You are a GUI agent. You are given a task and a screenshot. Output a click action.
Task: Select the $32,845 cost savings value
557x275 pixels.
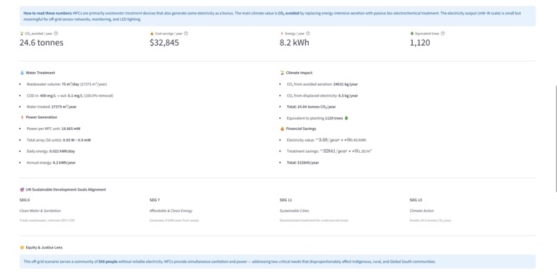pyautogui.click(x=164, y=43)
